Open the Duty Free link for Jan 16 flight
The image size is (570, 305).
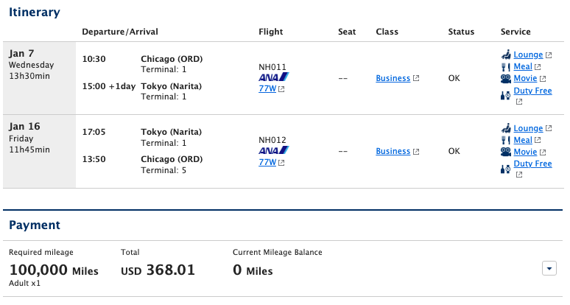coord(532,164)
